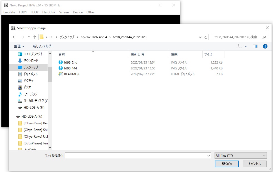
Task: Click the forward arrow in file dialog
Action: click(23, 37)
